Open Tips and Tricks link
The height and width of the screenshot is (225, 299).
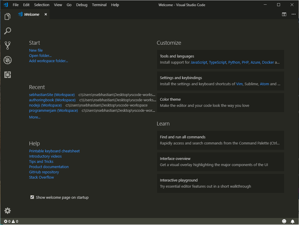pyautogui.click(x=41, y=161)
